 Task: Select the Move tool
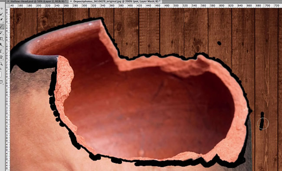tap(1, 8)
